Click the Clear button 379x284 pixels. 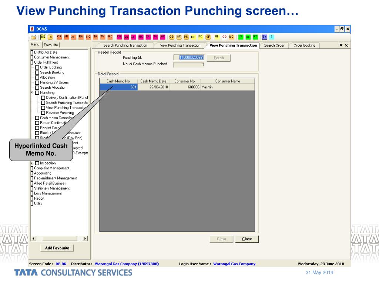[x=221, y=239]
